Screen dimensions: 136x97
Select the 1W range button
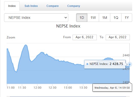(x=93, y=18)
